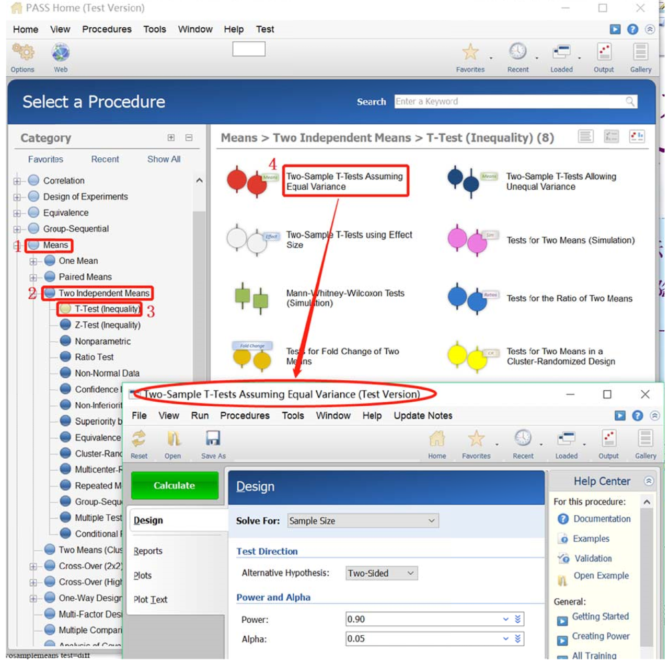Viewport: 669px width, 664px height.
Task: Expand the Paired Means tree node
Action: click(x=33, y=277)
